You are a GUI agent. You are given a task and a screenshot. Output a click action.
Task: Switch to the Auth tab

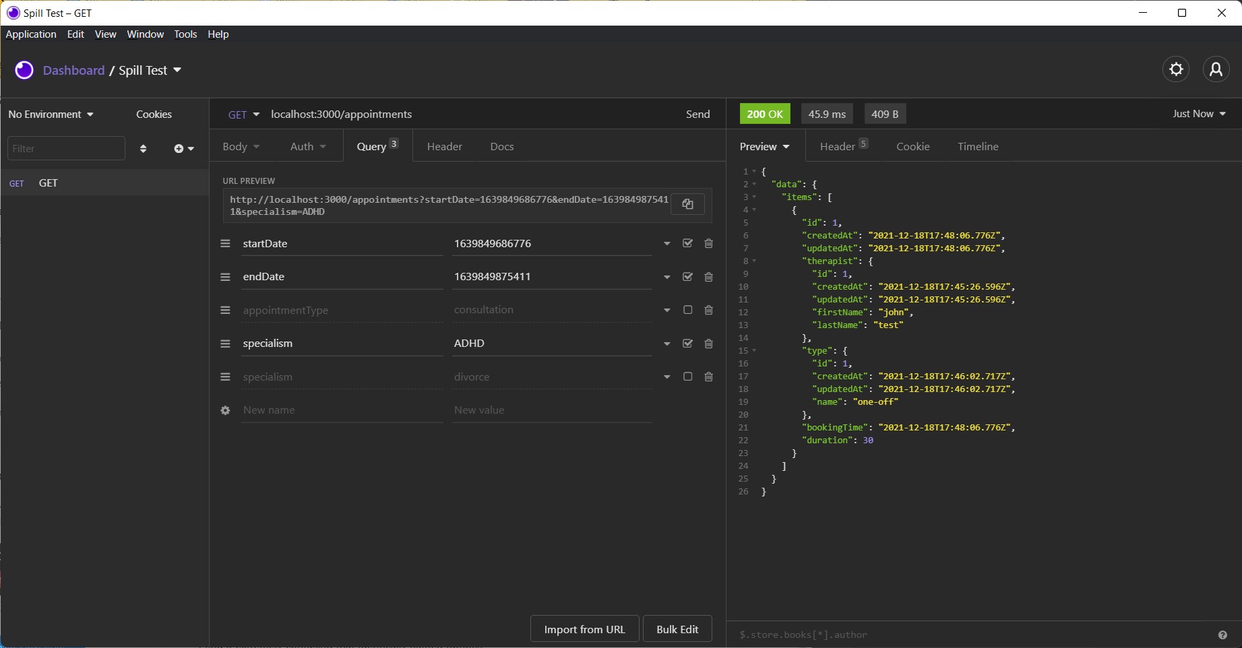tap(307, 146)
